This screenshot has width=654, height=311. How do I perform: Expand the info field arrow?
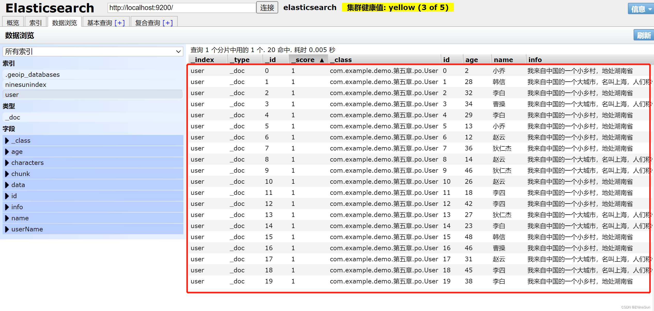(x=7, y=207)
